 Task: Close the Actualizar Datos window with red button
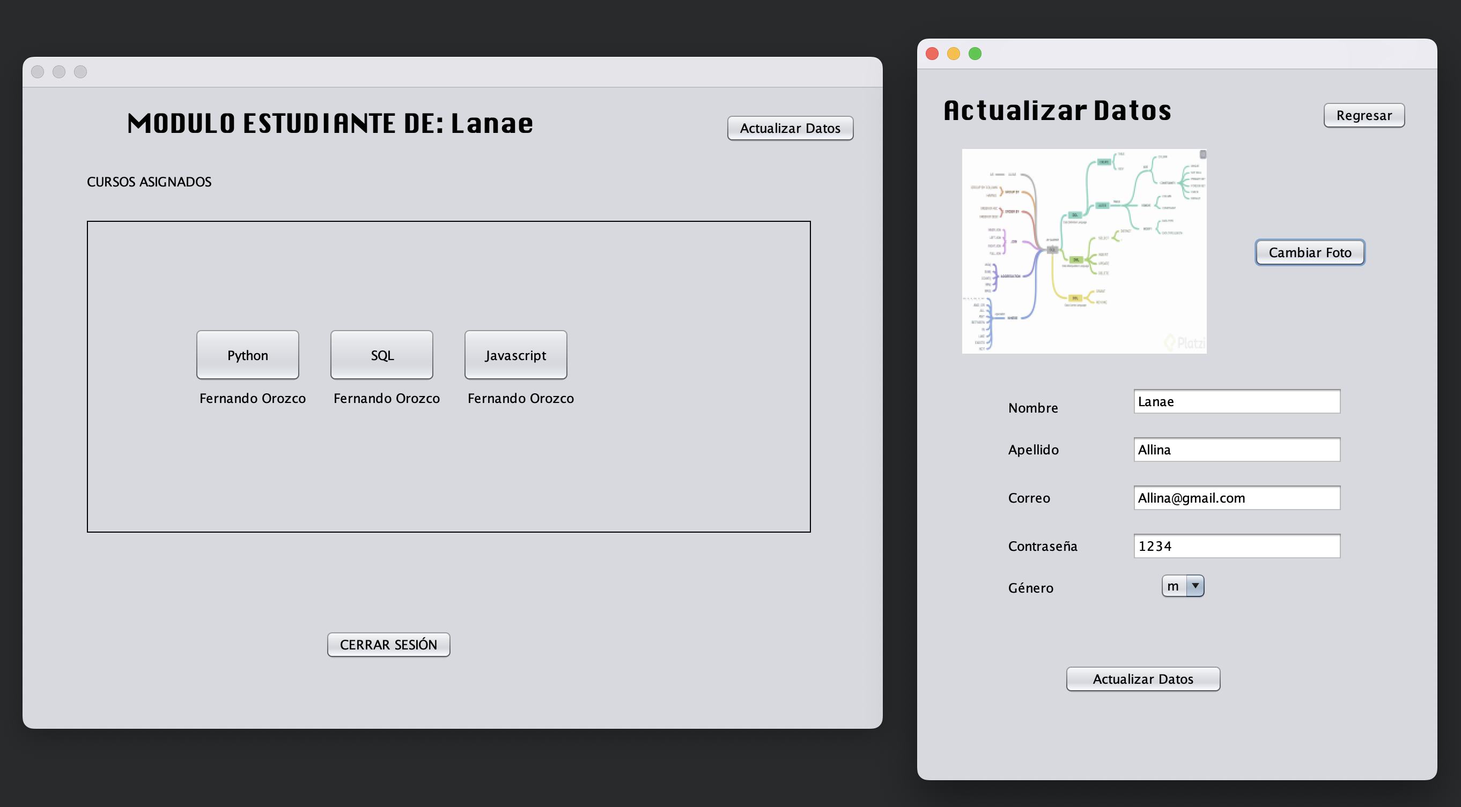(x=932, y=54)
